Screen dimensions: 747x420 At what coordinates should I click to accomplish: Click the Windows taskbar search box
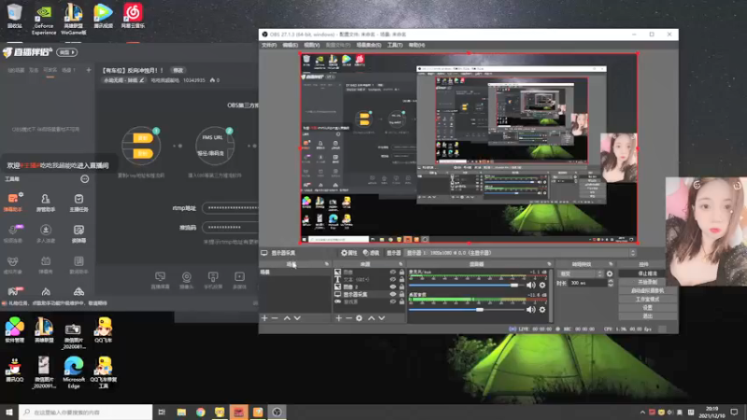[86, 413]
